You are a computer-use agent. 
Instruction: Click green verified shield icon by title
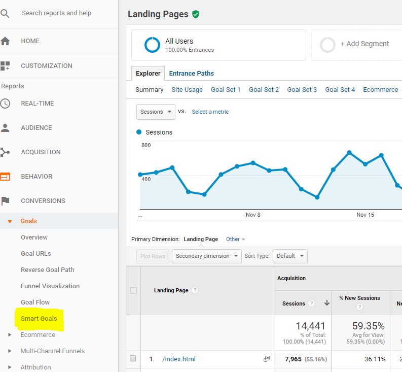pos(196,14)
